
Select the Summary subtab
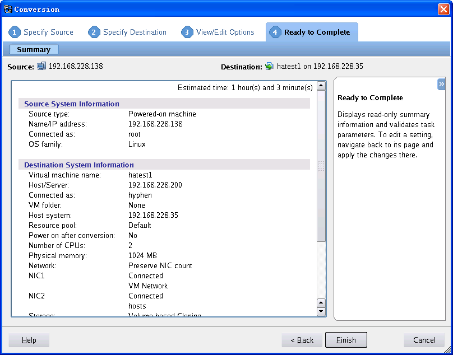[34, 50]
